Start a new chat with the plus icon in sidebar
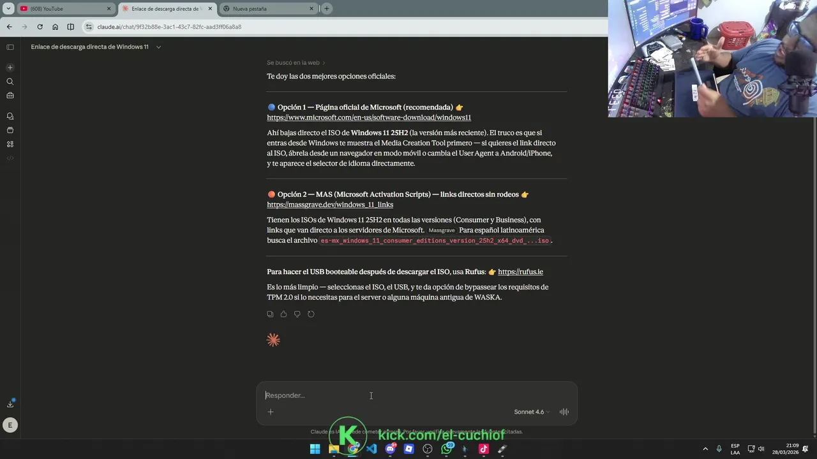 tap(10, 68)
